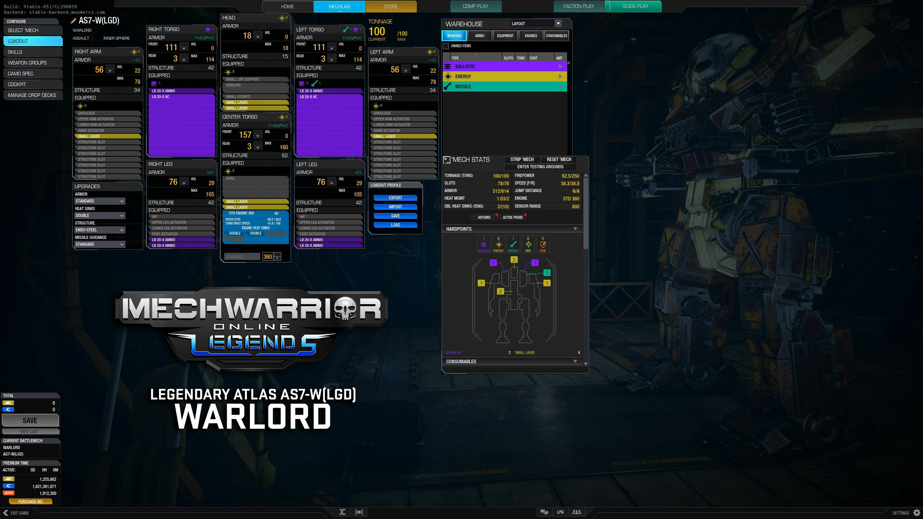Click the AMS hardpoint icon

click(x=528, y=244)
